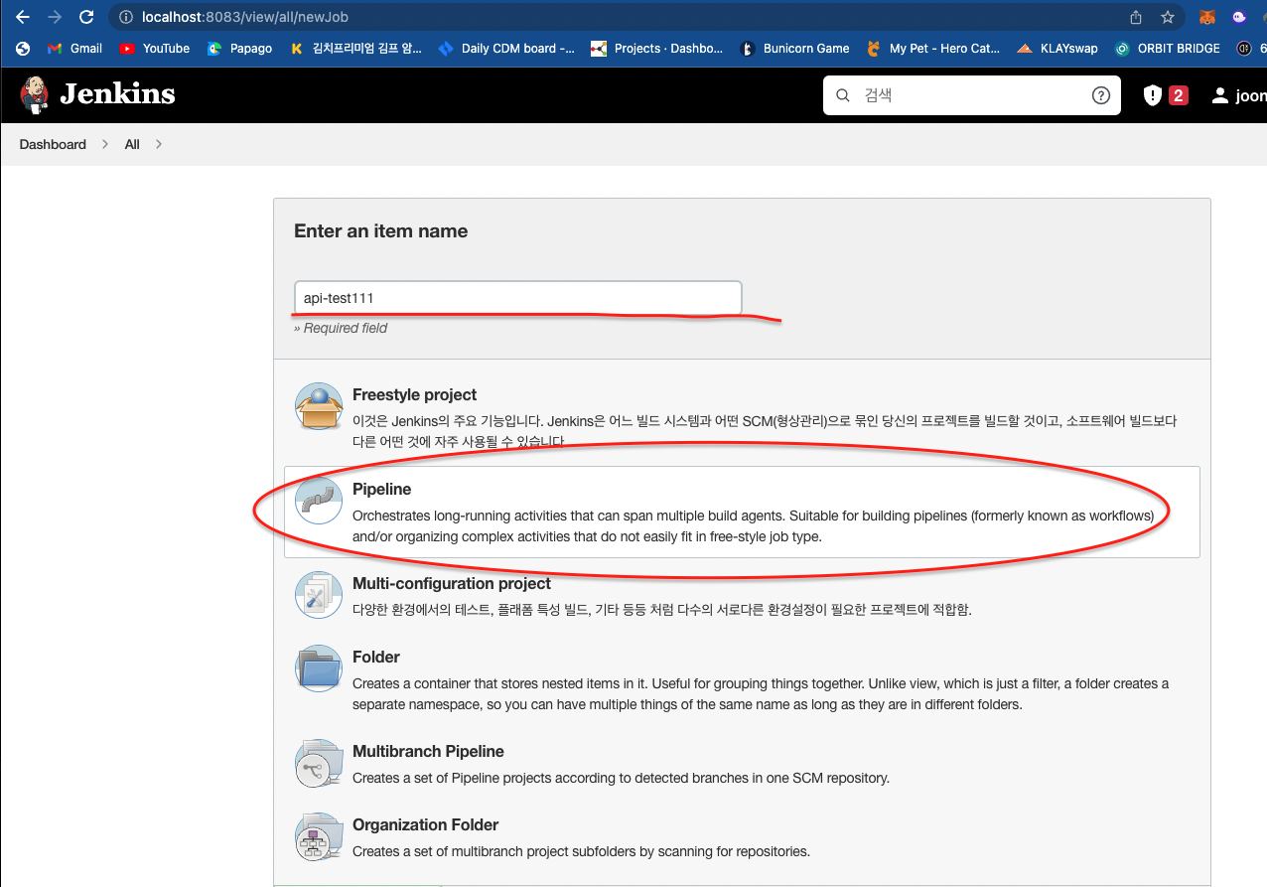Click the site info icon in address bar
The image size is (1267, 887).
(x=124, y=17)
